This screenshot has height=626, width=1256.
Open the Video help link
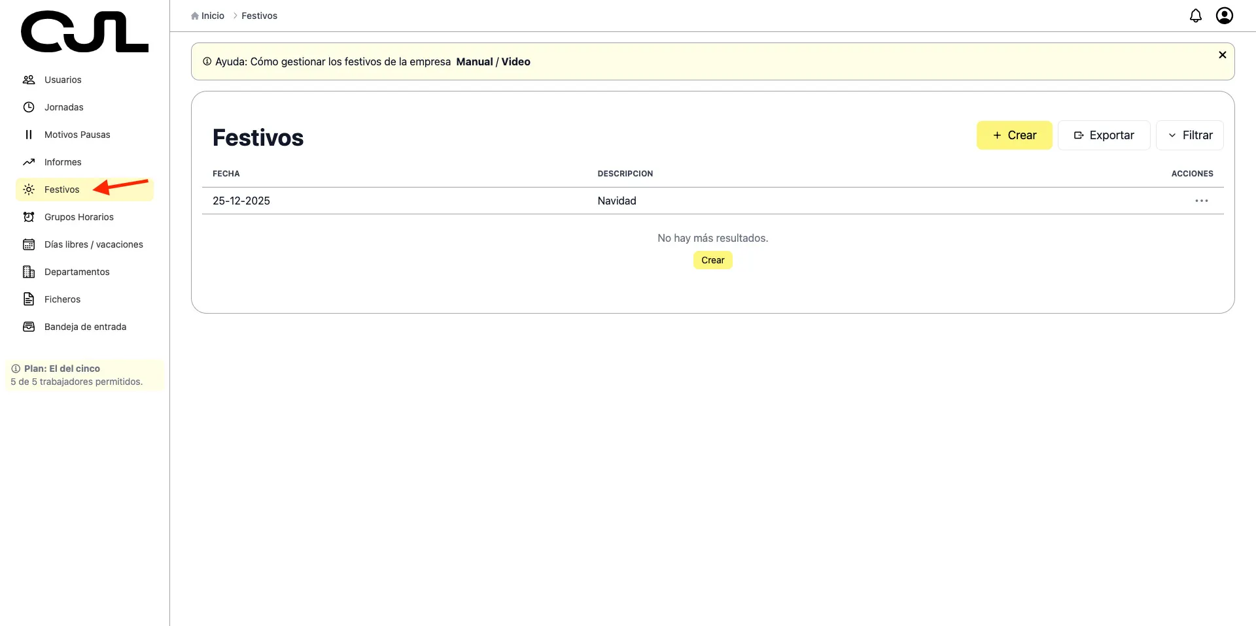515,62
